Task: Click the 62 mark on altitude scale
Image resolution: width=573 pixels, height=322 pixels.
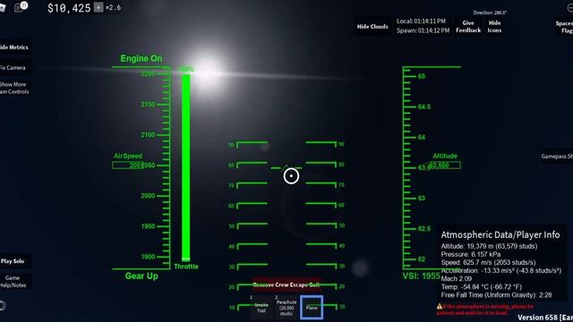Action: click(422, 259)
